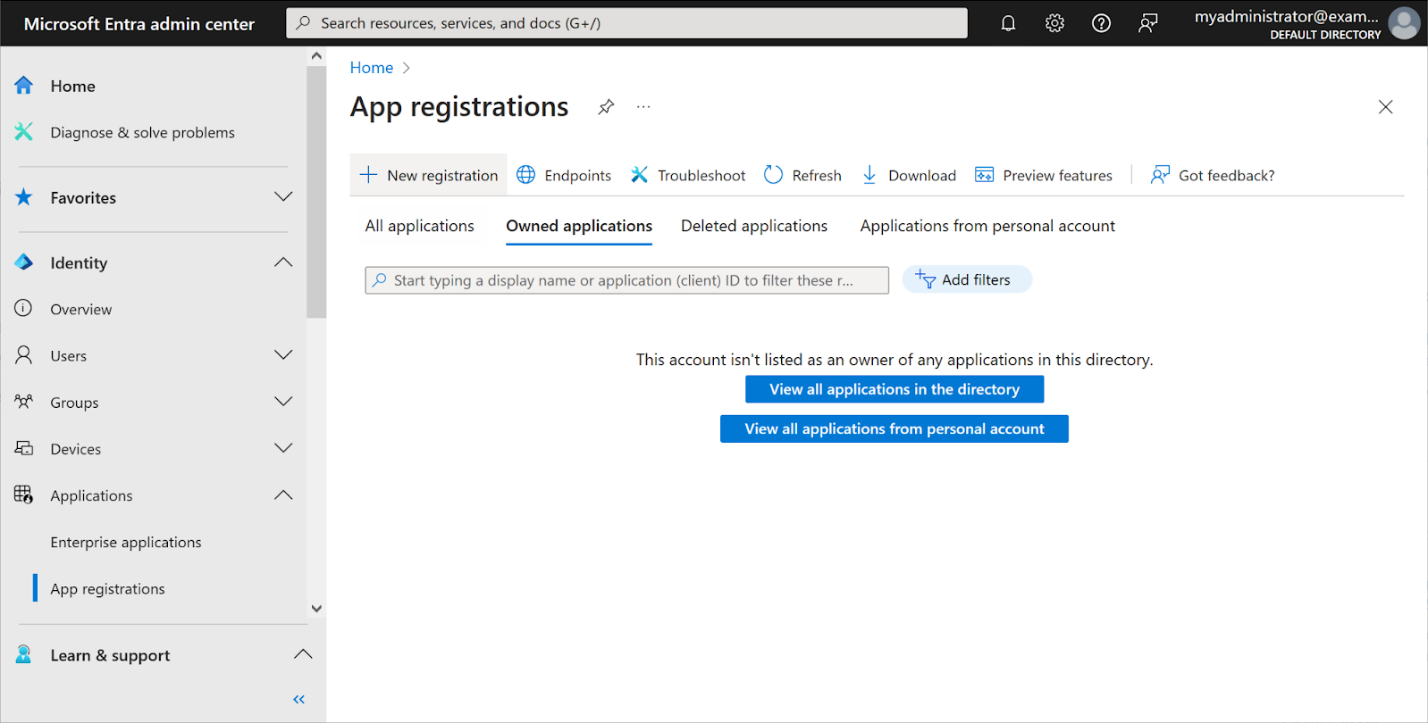Image resolution: width=1428 pixels, height=723 pixels.
Task: Click the Identity diamond icon
Action: click(x=23, y=262)
